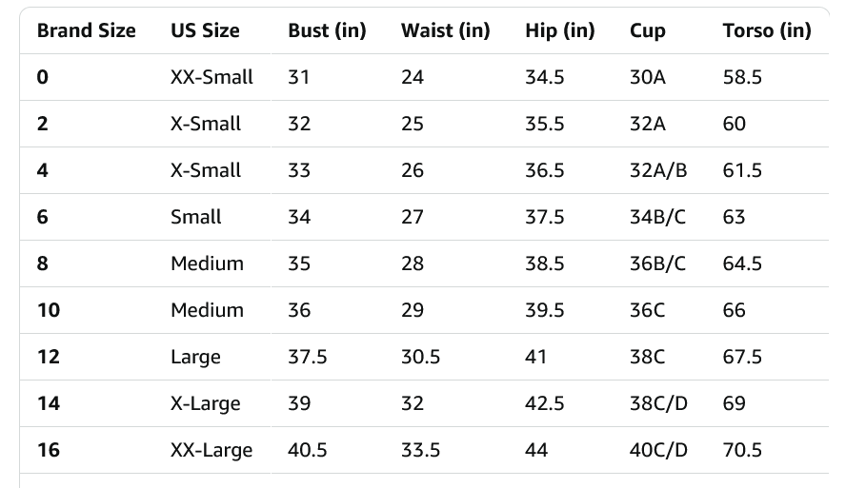Click the US Size column header
Screen dimensions: 846x488
click(x=205, y=30)
